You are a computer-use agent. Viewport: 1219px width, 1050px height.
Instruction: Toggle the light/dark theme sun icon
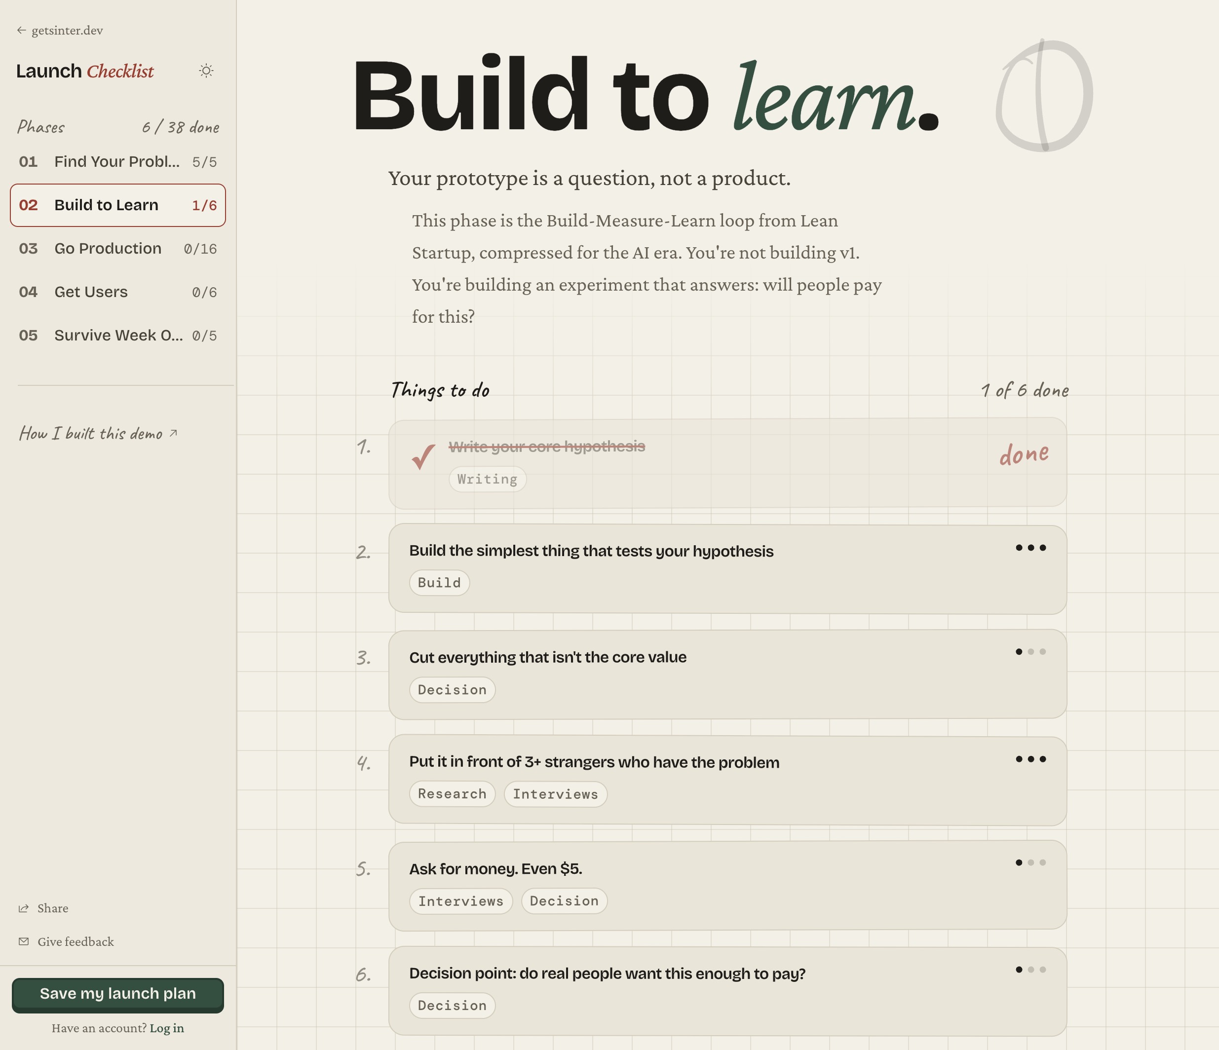[206, 71]
